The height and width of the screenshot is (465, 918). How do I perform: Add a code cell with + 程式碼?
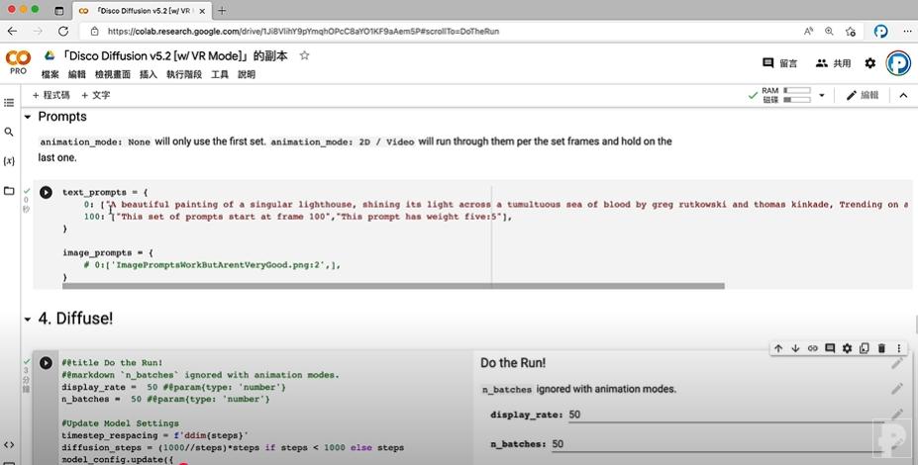pyautogui.click(x=51, y=95)
